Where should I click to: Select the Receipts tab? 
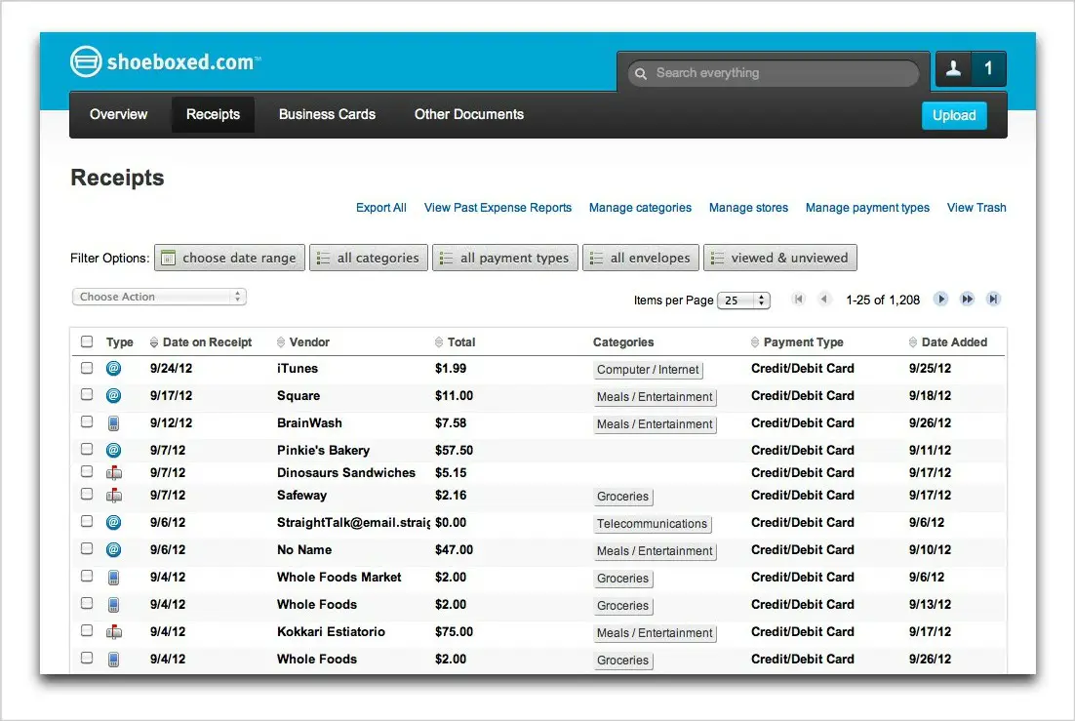coord(214,114)
